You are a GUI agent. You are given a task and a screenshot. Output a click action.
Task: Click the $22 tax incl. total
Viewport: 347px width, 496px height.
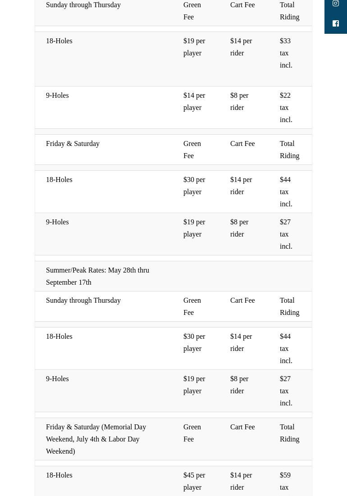coord(286,107)
